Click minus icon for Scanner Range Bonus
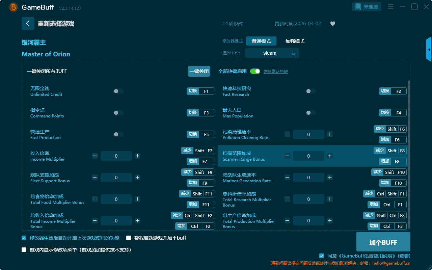 (287, 156)
